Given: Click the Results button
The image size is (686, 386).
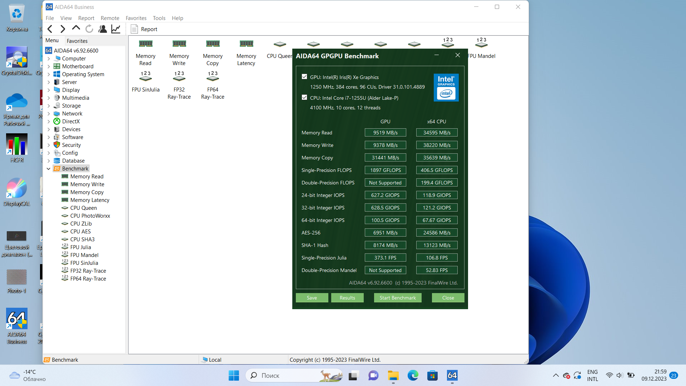Looking at the screenshot, I should (x=347, y=298).
